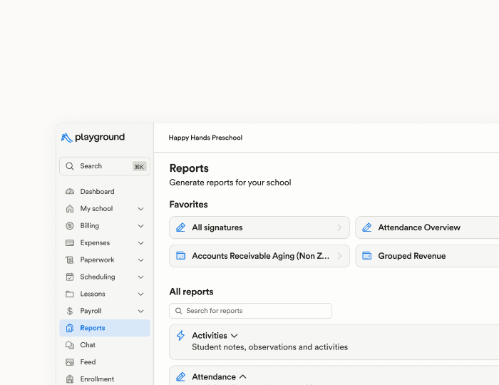Open Accounts Receivable Aging favorite report
Screen dimensions: 499x385
[259, 256]
